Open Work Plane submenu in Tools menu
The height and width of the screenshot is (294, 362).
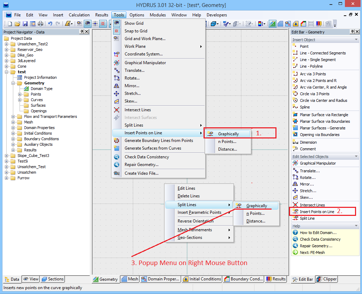(158, 46)
